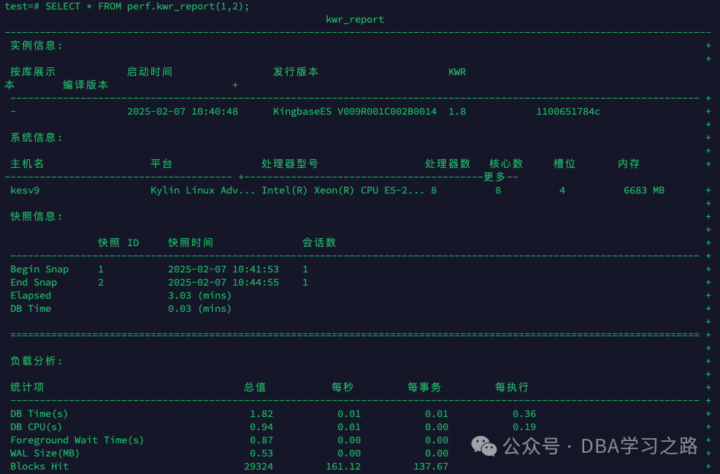Click the WeChat logo in the watermark

click(x=484, y=446)
